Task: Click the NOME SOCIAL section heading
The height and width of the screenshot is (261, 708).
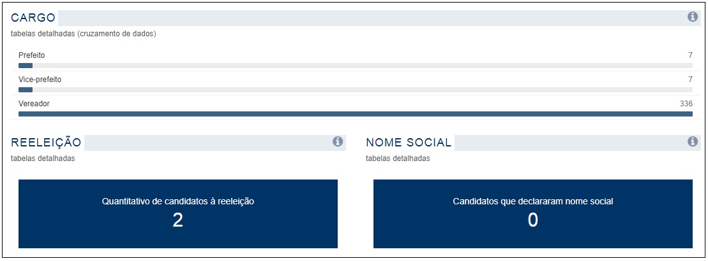Action: (x=409, y=142)
